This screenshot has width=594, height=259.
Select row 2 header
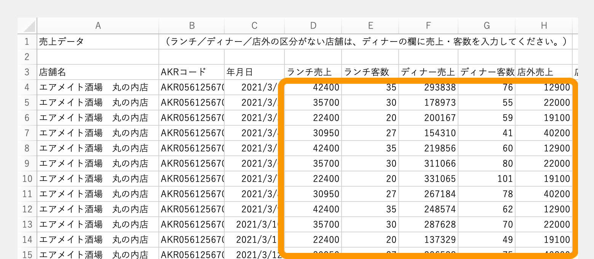click(27, 57)
